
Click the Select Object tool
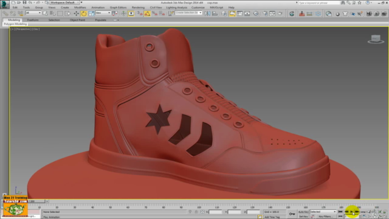click(45, 13)
